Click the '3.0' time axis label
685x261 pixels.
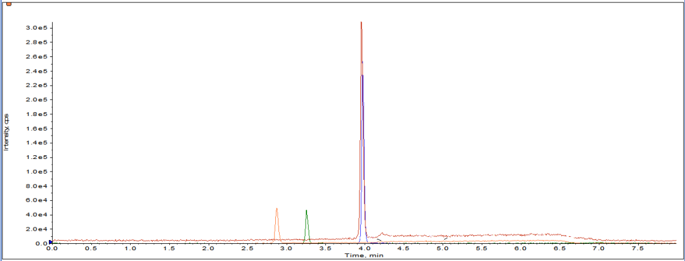(286, 248)
